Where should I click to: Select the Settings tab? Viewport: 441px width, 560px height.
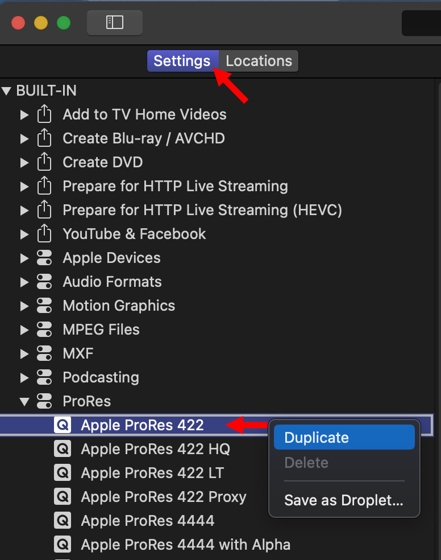[x=182, y=61]
